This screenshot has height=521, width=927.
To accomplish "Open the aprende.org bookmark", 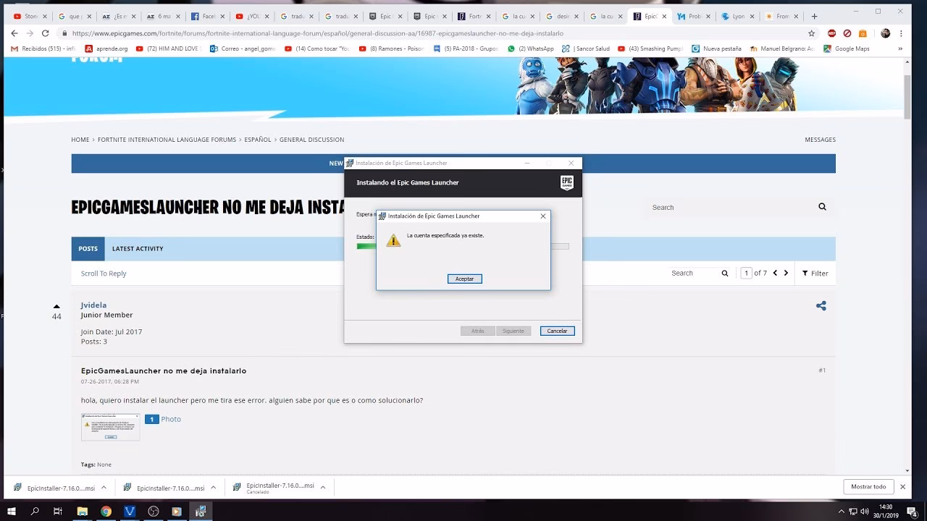I will [x=106, y=48].
